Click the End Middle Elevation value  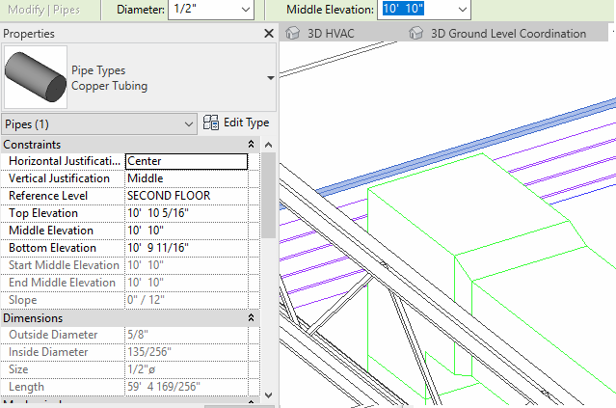186,283
